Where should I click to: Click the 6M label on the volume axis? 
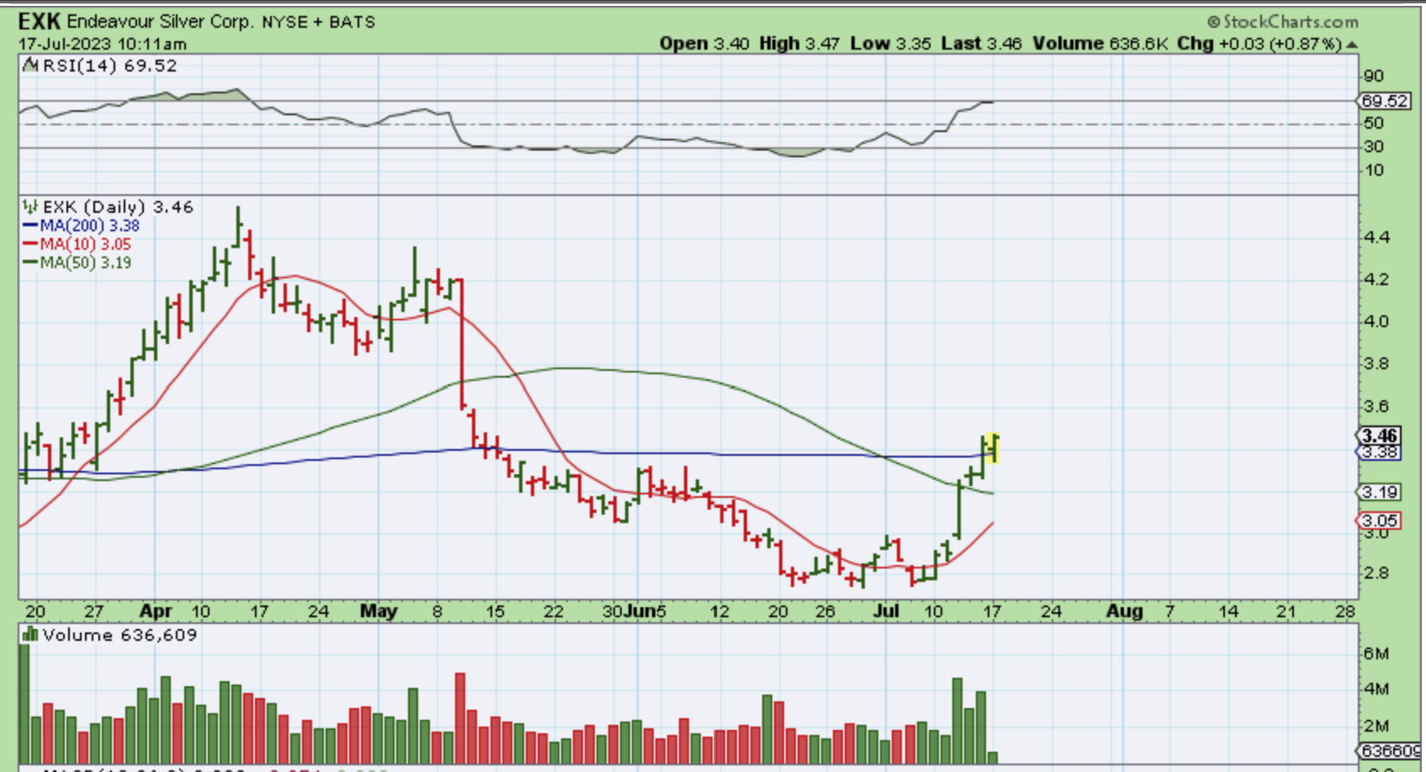coord(1376,653)
